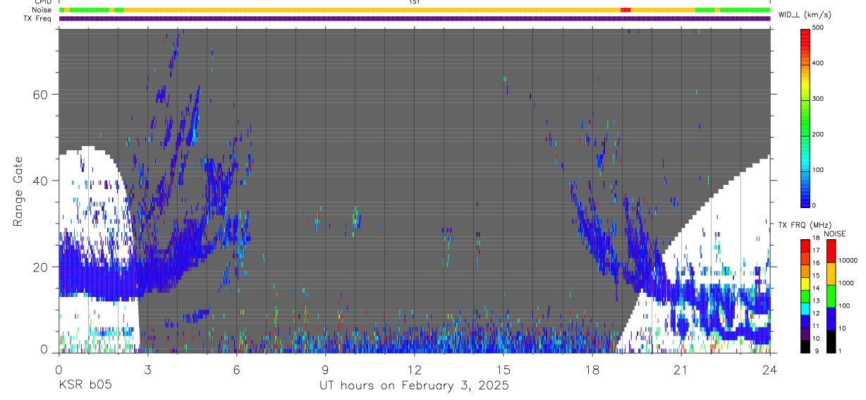866x400 pixels.
Task: Click the 'TX FRQ (MHz)' legend title
Action: (x=803, y=224)
